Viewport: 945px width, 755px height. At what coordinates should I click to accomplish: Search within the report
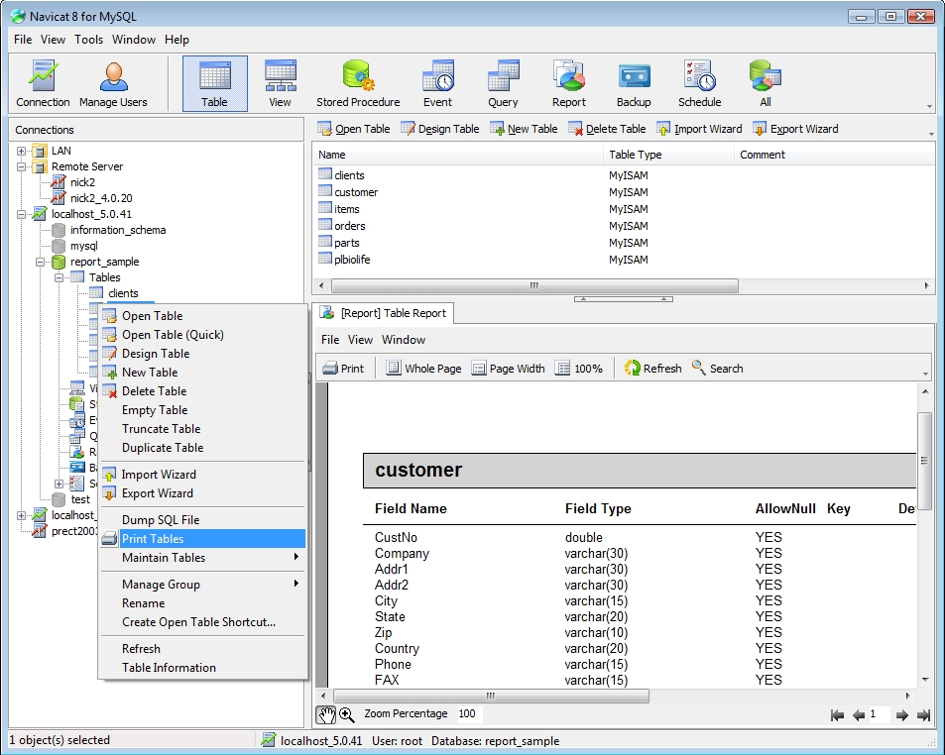pyautogui.click(x=718, y=369)
